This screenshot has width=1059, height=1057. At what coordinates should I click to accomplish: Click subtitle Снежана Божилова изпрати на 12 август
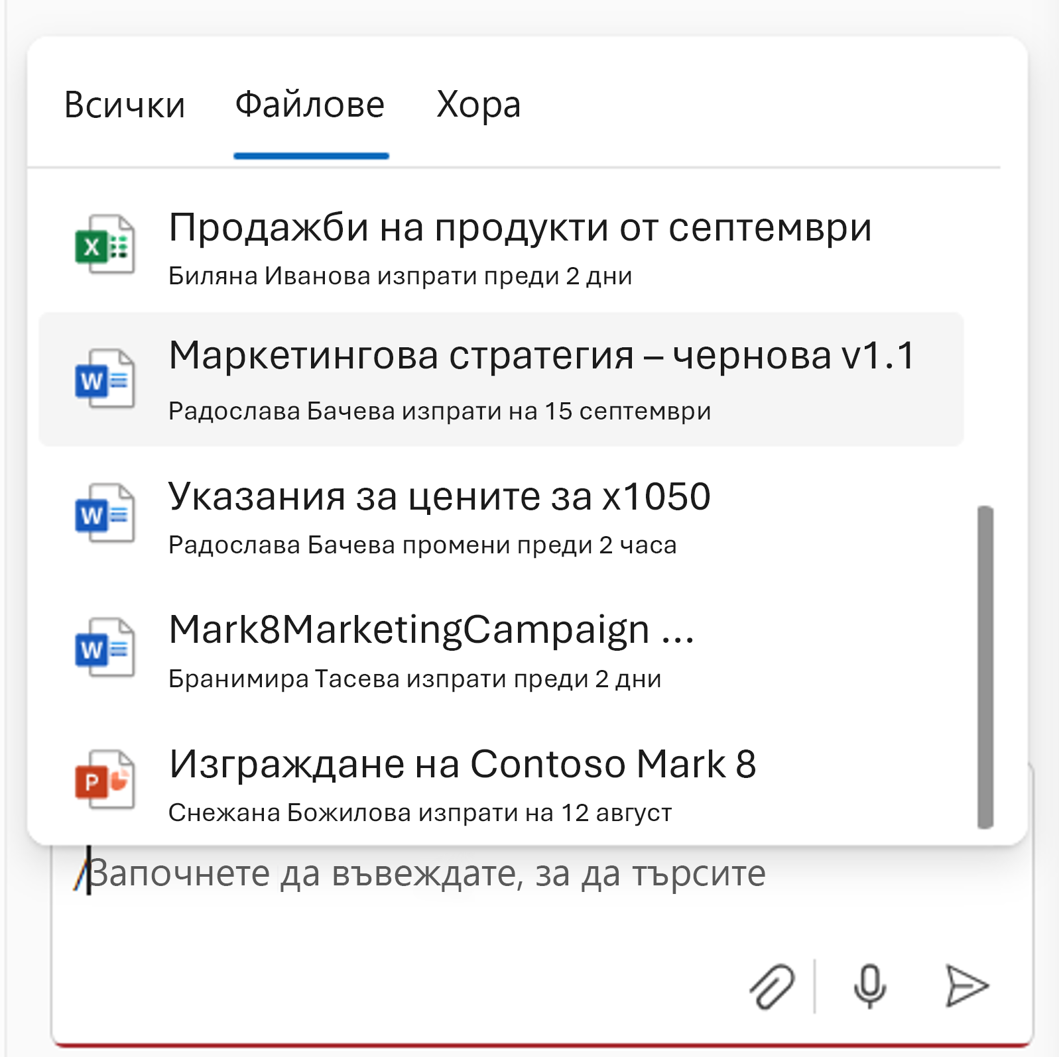click(x=420, y=812)
